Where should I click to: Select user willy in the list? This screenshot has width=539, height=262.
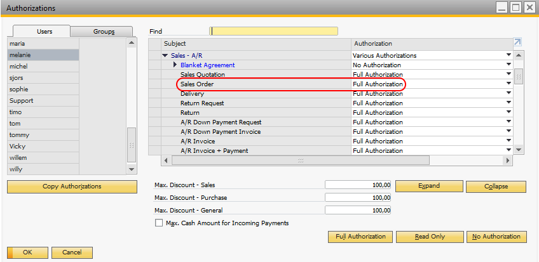[43, 169]
